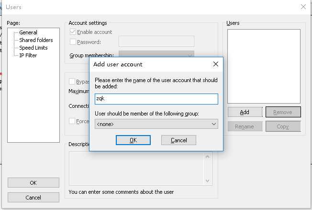Confirm the Add user account dialog with OK
Viewport: 312px width, 210px height.
[x=133, y=140]
